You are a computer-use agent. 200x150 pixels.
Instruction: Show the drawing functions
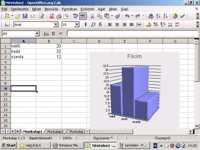tap(182, 16)
